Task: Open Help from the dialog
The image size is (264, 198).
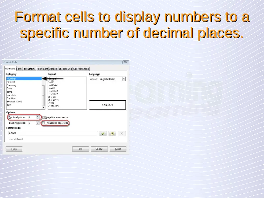Action: coord(14,149)
